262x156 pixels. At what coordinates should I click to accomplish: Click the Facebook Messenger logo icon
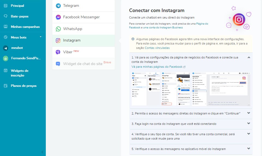click(x=58, y=17)
